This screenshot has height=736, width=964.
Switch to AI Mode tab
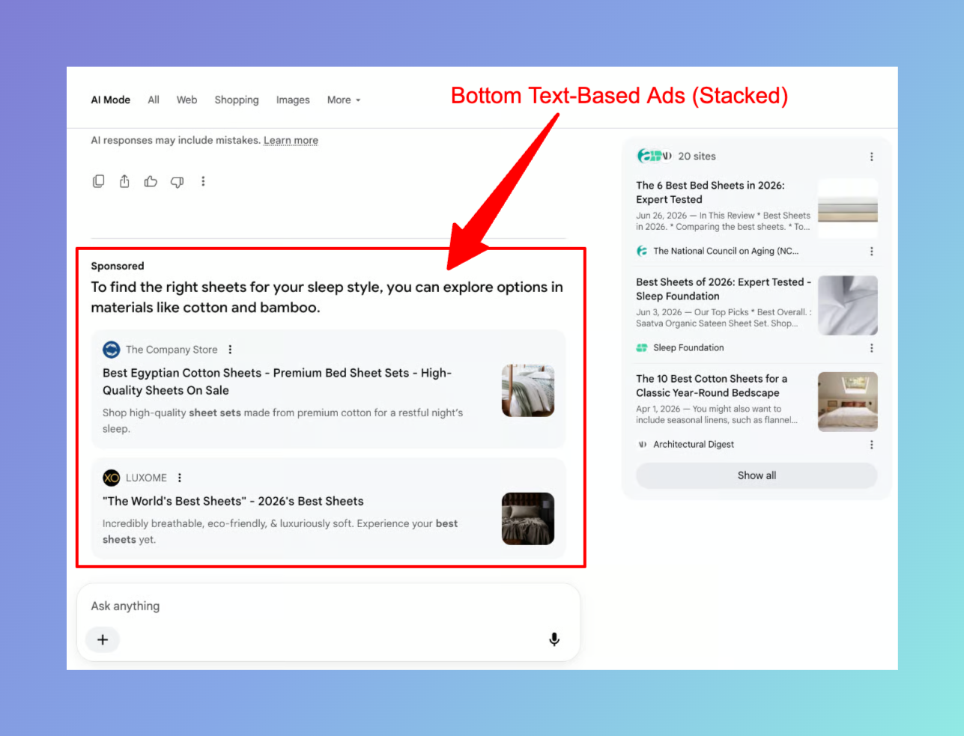(111, 100)
